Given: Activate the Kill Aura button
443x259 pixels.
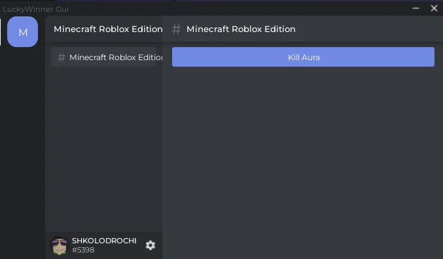Looking at the screenshot, I should click(x=303, y=57).
